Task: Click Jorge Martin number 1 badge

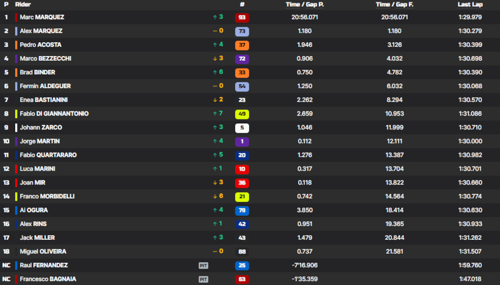Action: tap(242, 141)
